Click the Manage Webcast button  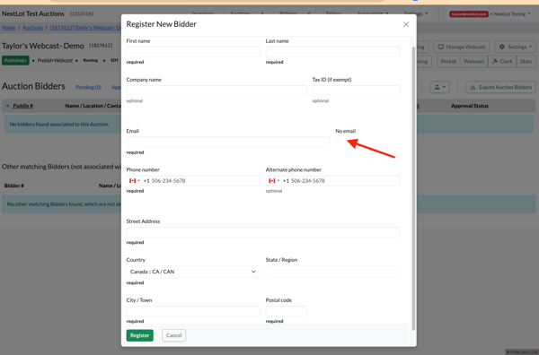tap(462, 47)
